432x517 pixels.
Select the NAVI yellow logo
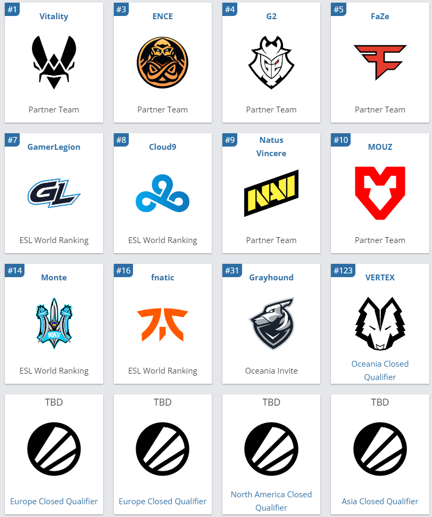271,193
